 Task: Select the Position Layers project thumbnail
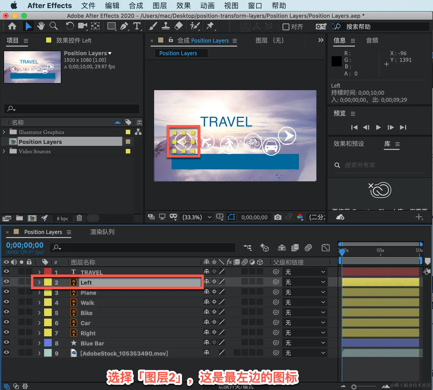point(32,67)
